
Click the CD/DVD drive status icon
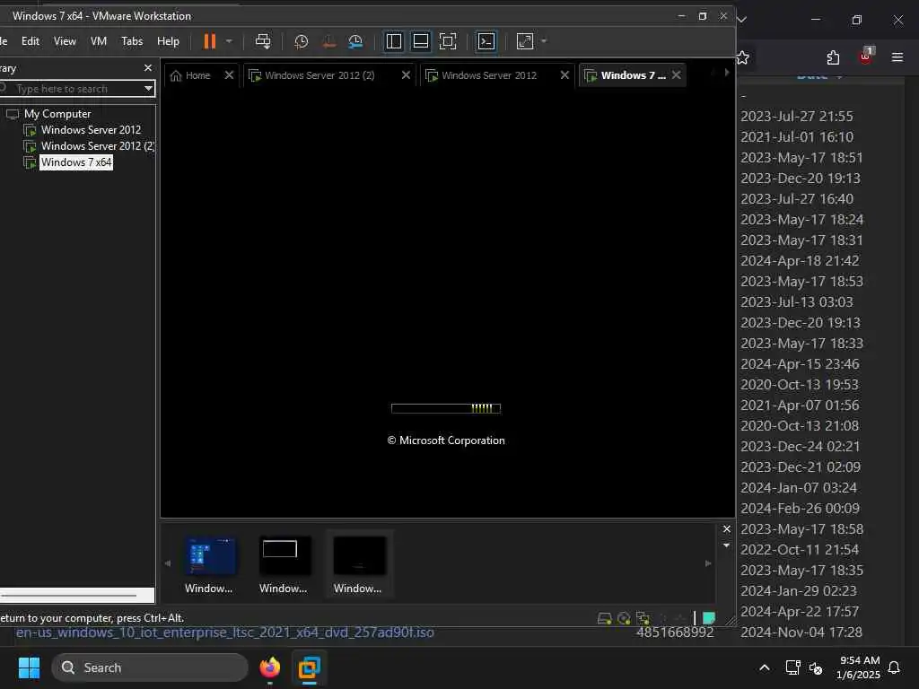(x=624, y=618)
